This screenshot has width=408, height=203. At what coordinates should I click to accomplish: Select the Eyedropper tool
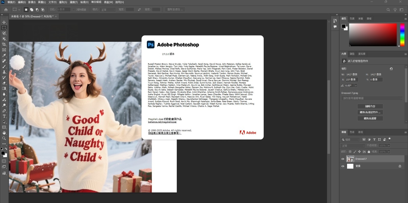point(4,55)
